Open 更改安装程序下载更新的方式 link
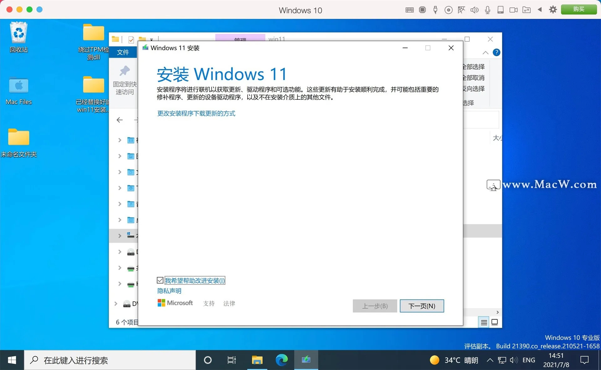This screenshot has width=601, height=370. pos(196,113)
